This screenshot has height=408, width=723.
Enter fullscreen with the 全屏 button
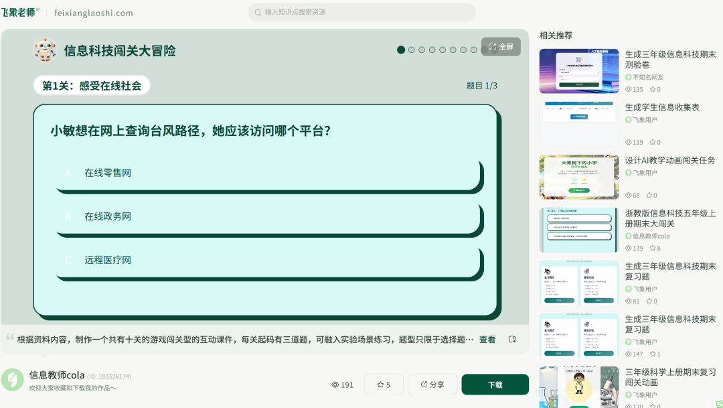[x=500, y=46]
